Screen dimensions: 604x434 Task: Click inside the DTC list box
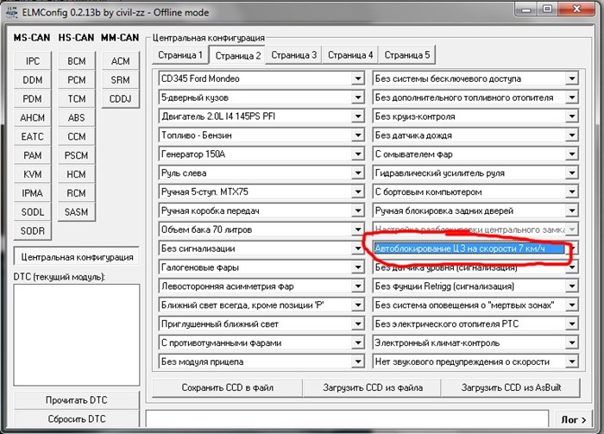[76, 332]
